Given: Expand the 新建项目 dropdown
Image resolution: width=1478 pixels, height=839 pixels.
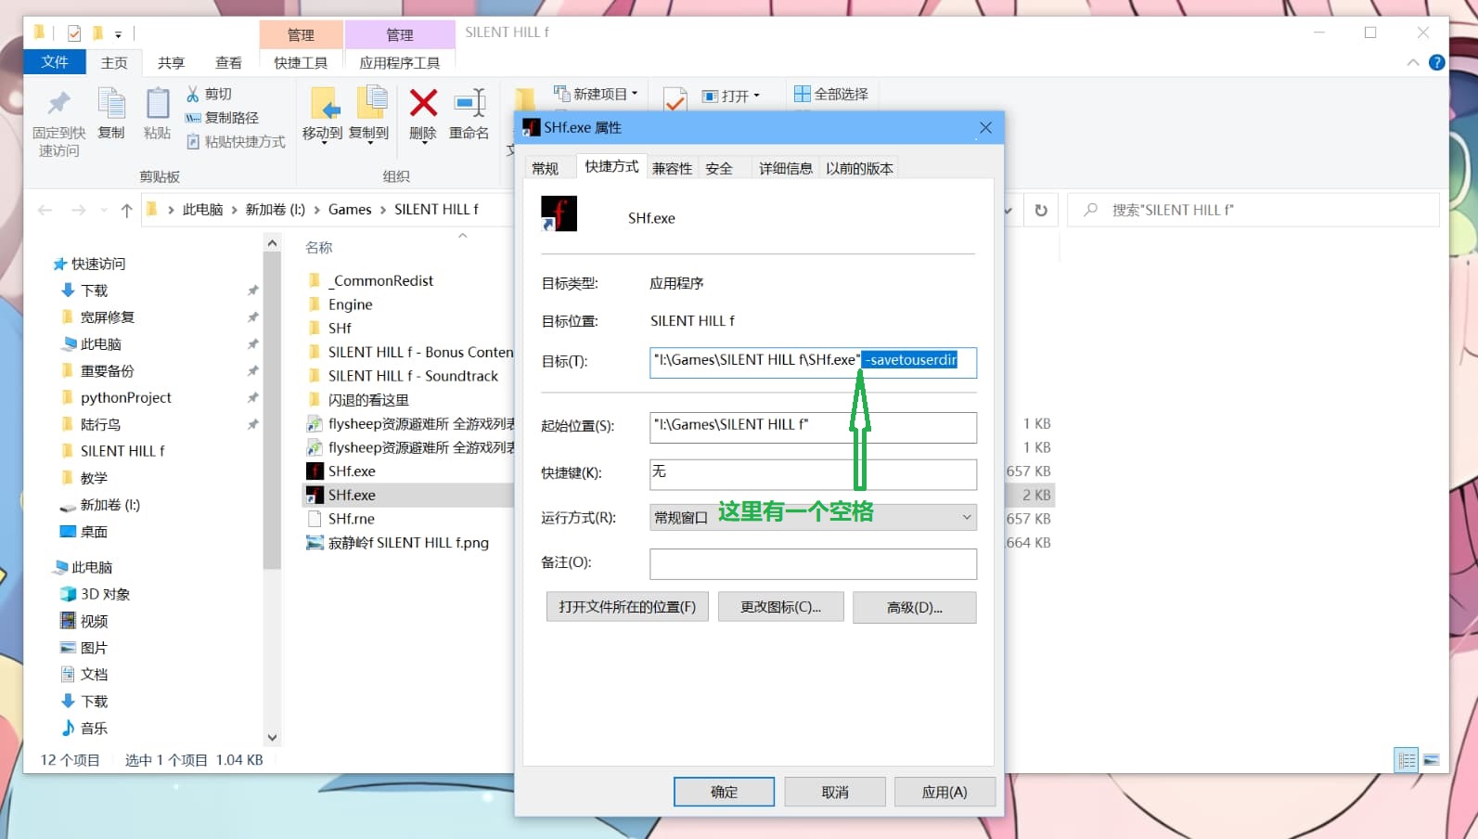Looking at the screenshot, I should [x=635, y=94].
